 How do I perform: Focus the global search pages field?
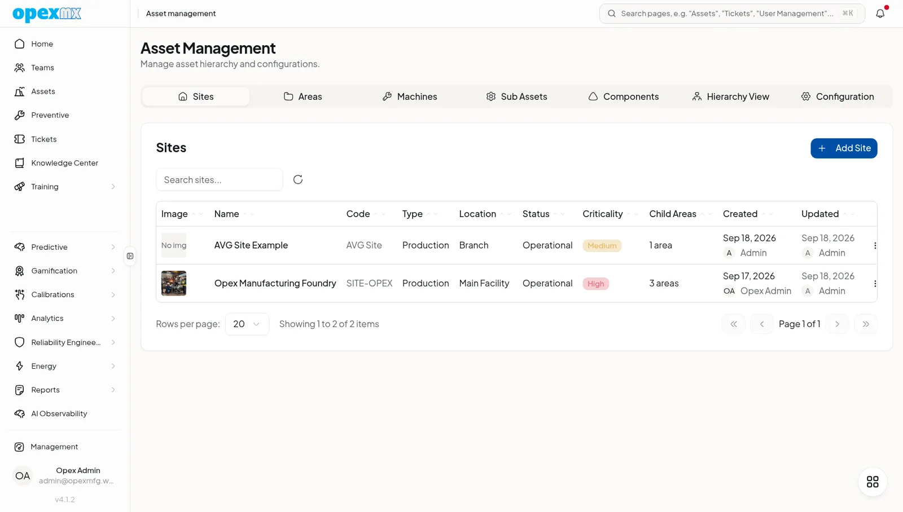point(732,14)
